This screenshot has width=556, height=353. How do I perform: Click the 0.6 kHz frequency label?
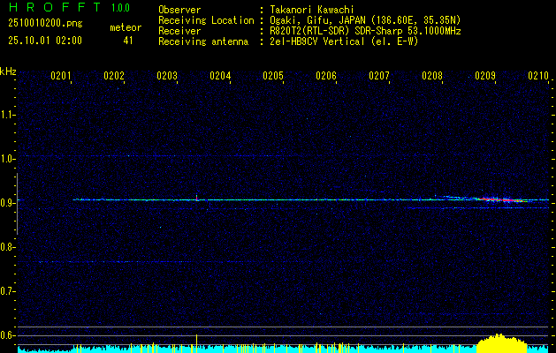click(7, 335)
